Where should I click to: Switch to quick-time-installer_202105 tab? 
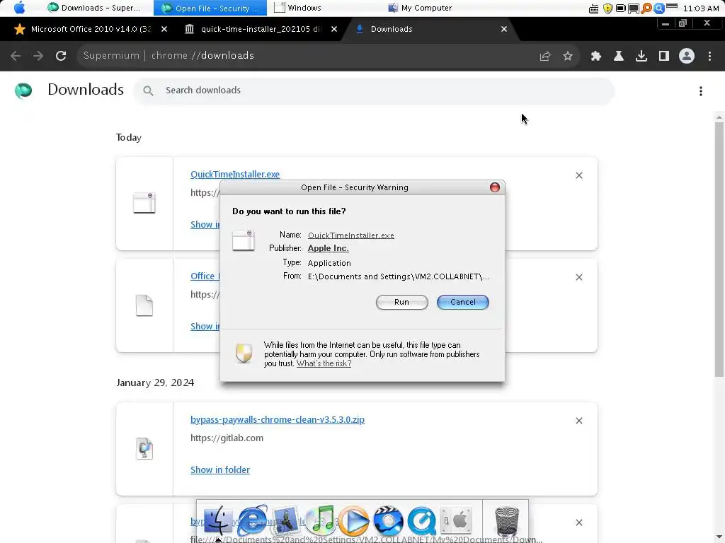pyautogui.click(x=259, y=29)
